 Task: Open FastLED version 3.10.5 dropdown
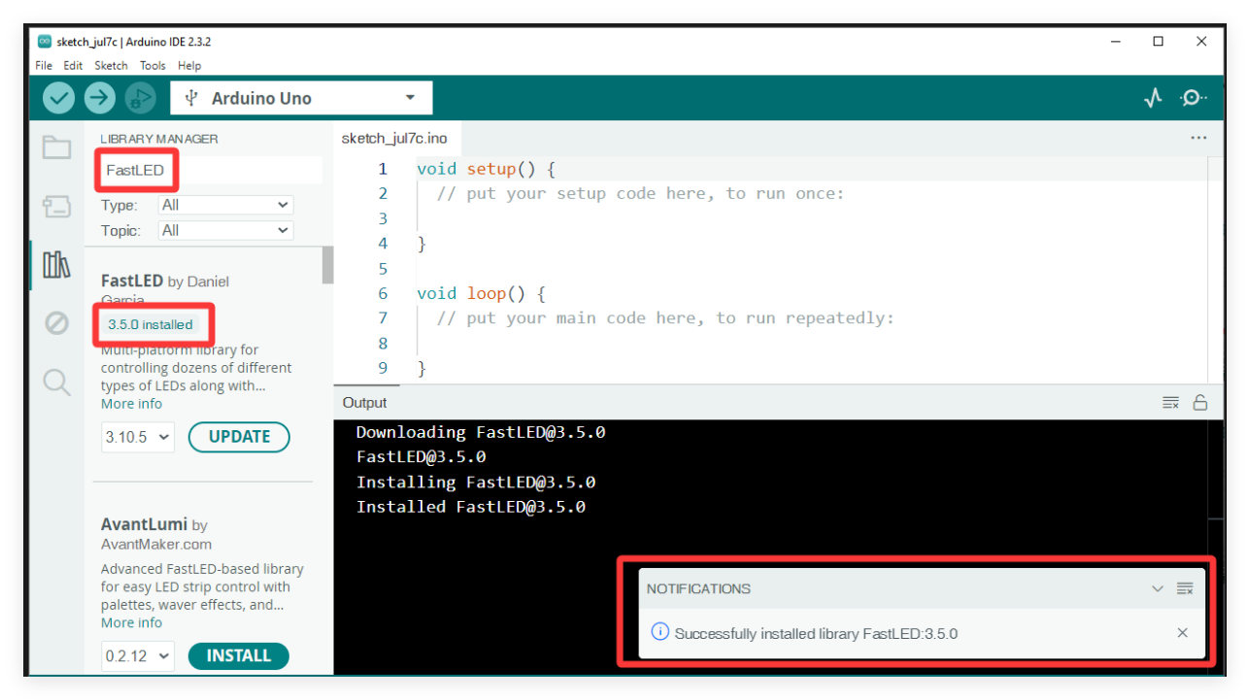tap(137, 437)
